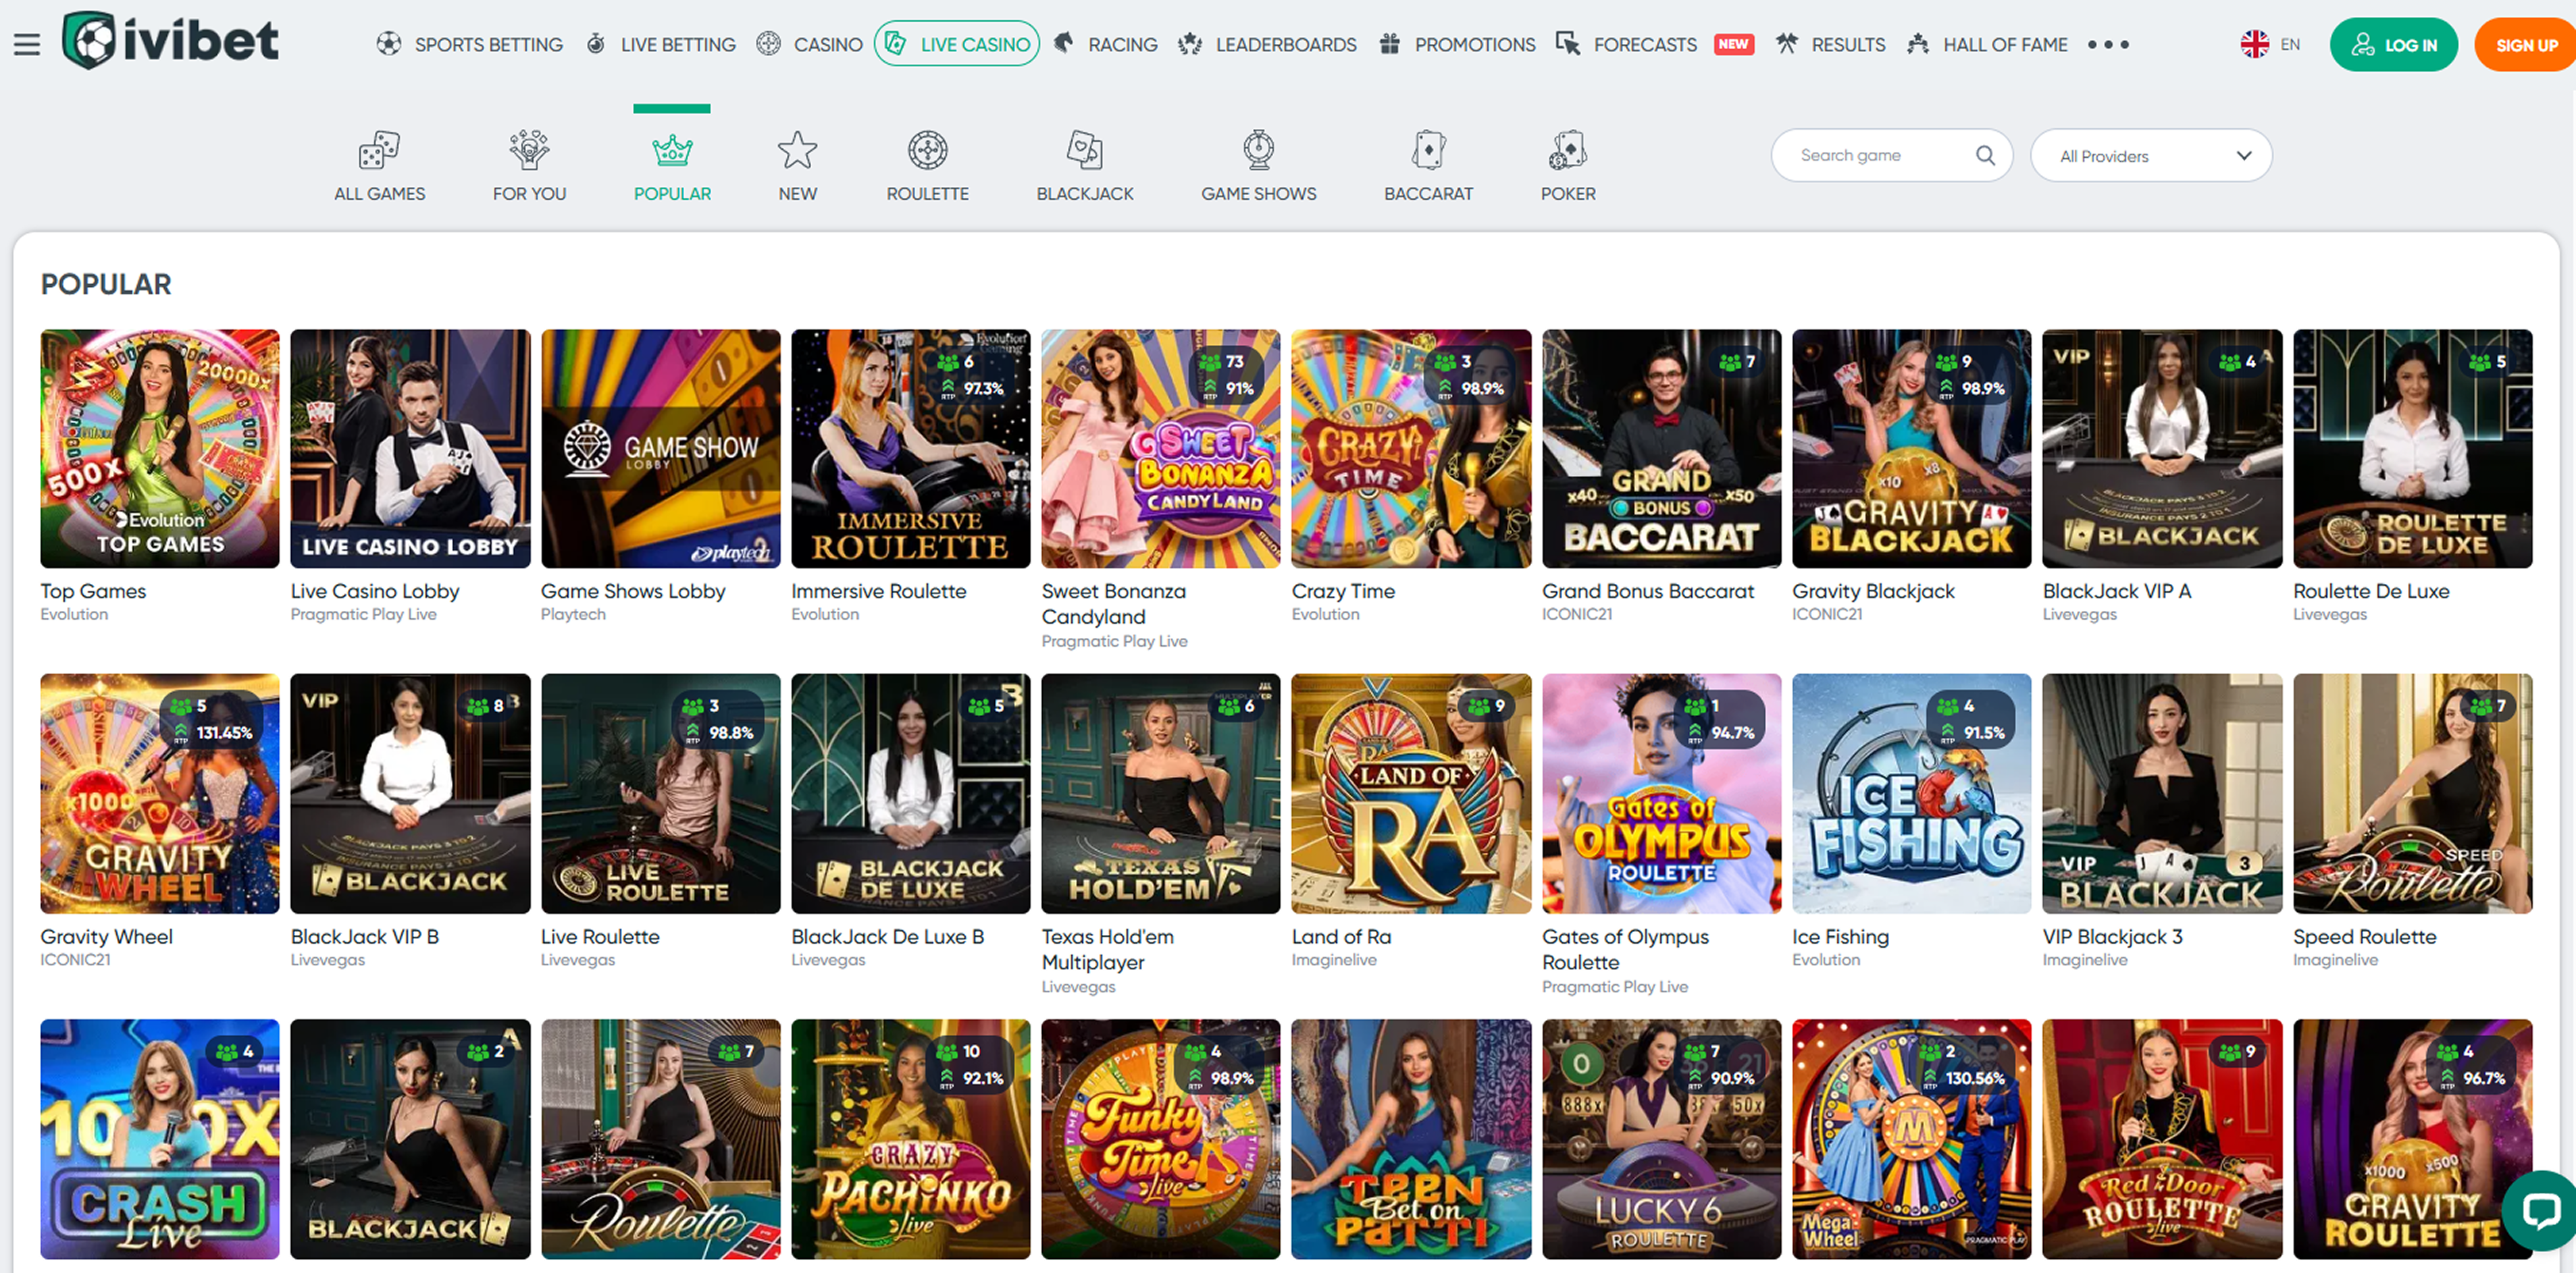Open VIP Blackjack 3 thumbnail
This screenshot has height=1273, width=2576.
2162,793
